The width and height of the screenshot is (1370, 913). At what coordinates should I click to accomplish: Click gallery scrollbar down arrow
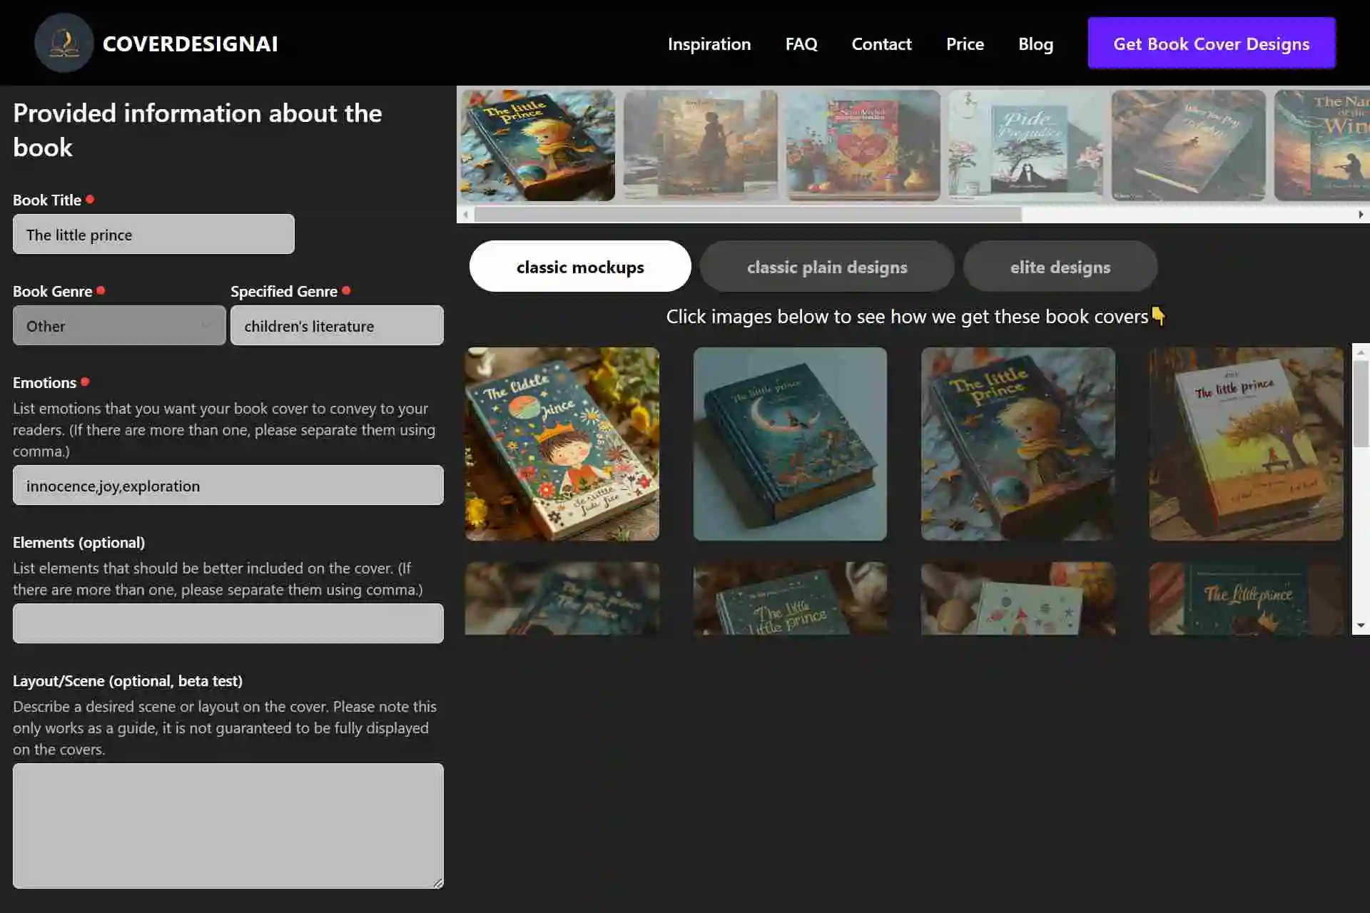pyautogui.click(x=1361, y=626)
